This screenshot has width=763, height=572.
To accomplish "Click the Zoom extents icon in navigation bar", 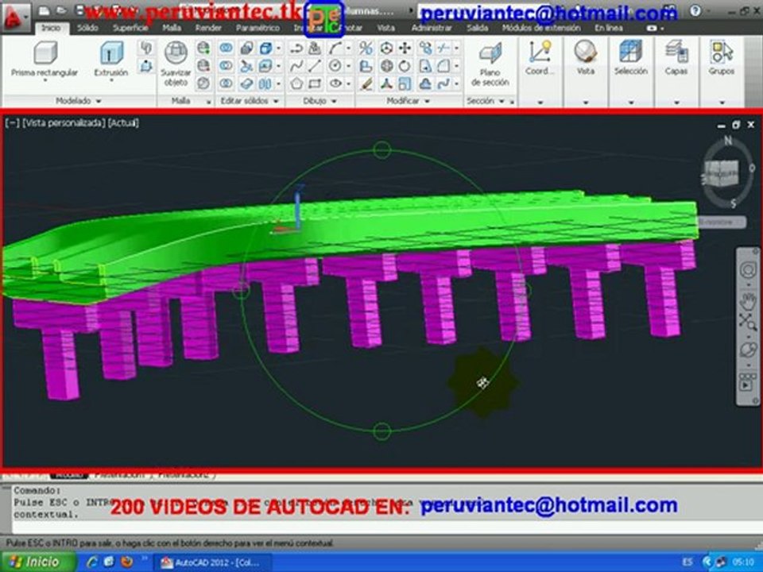I will (748, 322).
